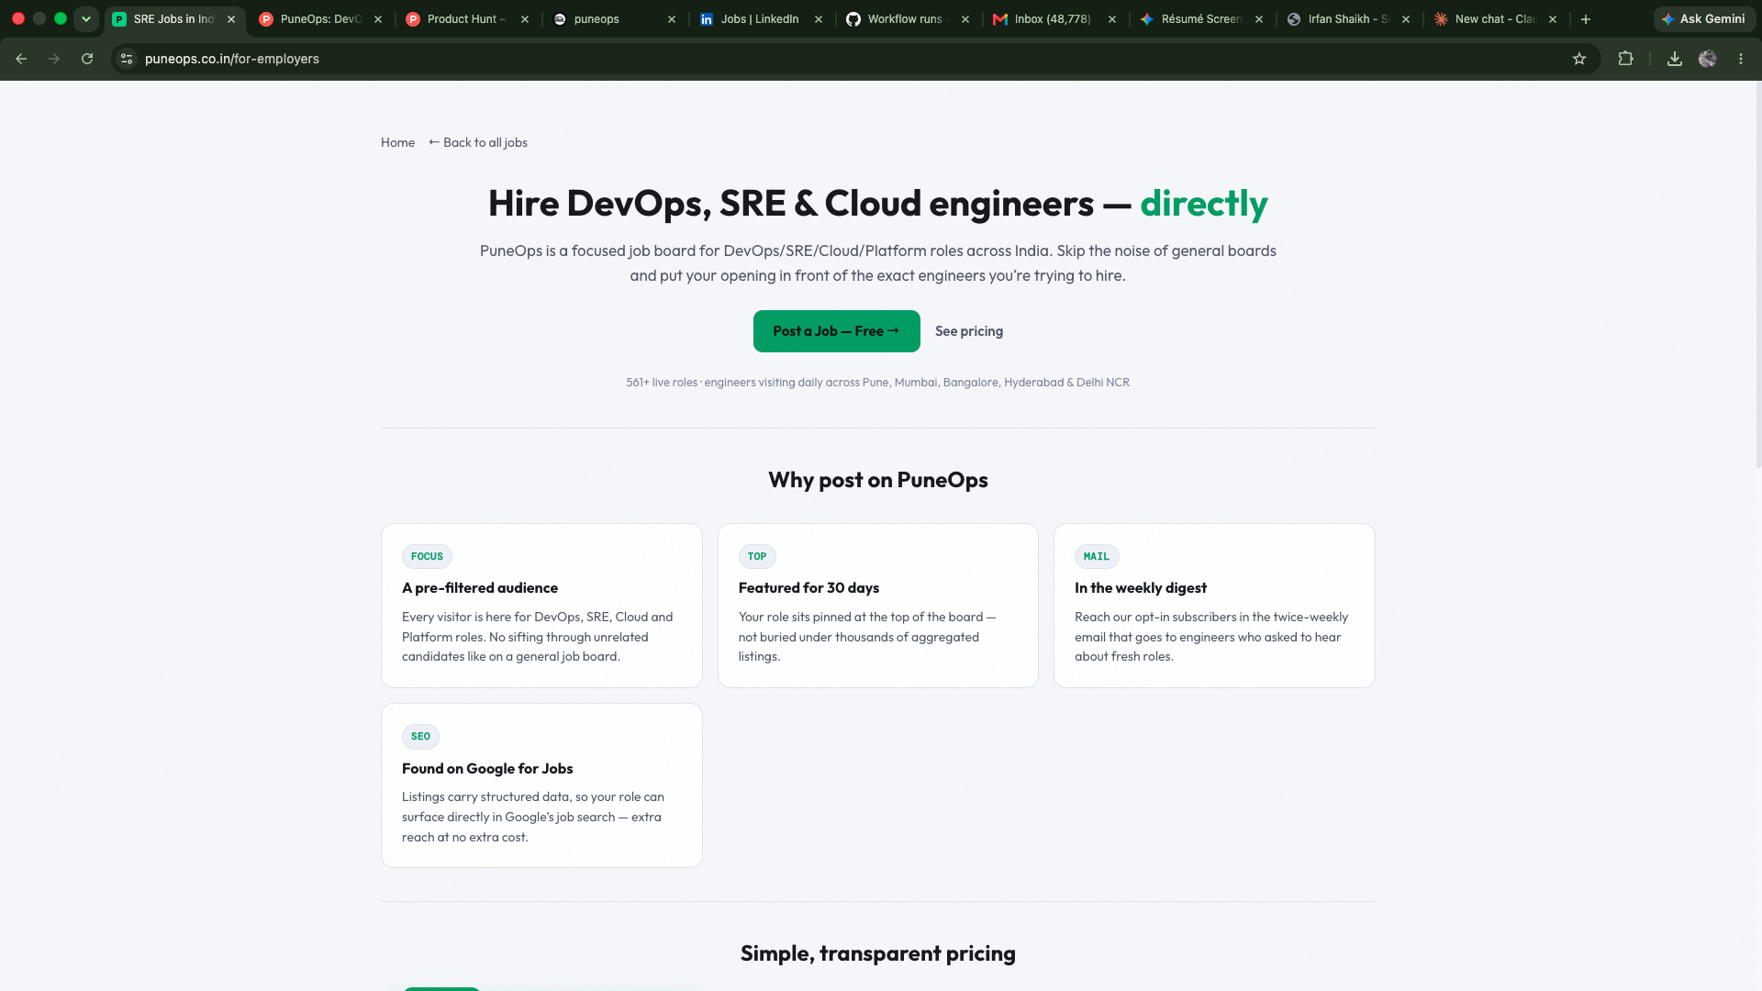Open the Downloads icon in toolbar
1762x991 pixels.
(1675, 59)
